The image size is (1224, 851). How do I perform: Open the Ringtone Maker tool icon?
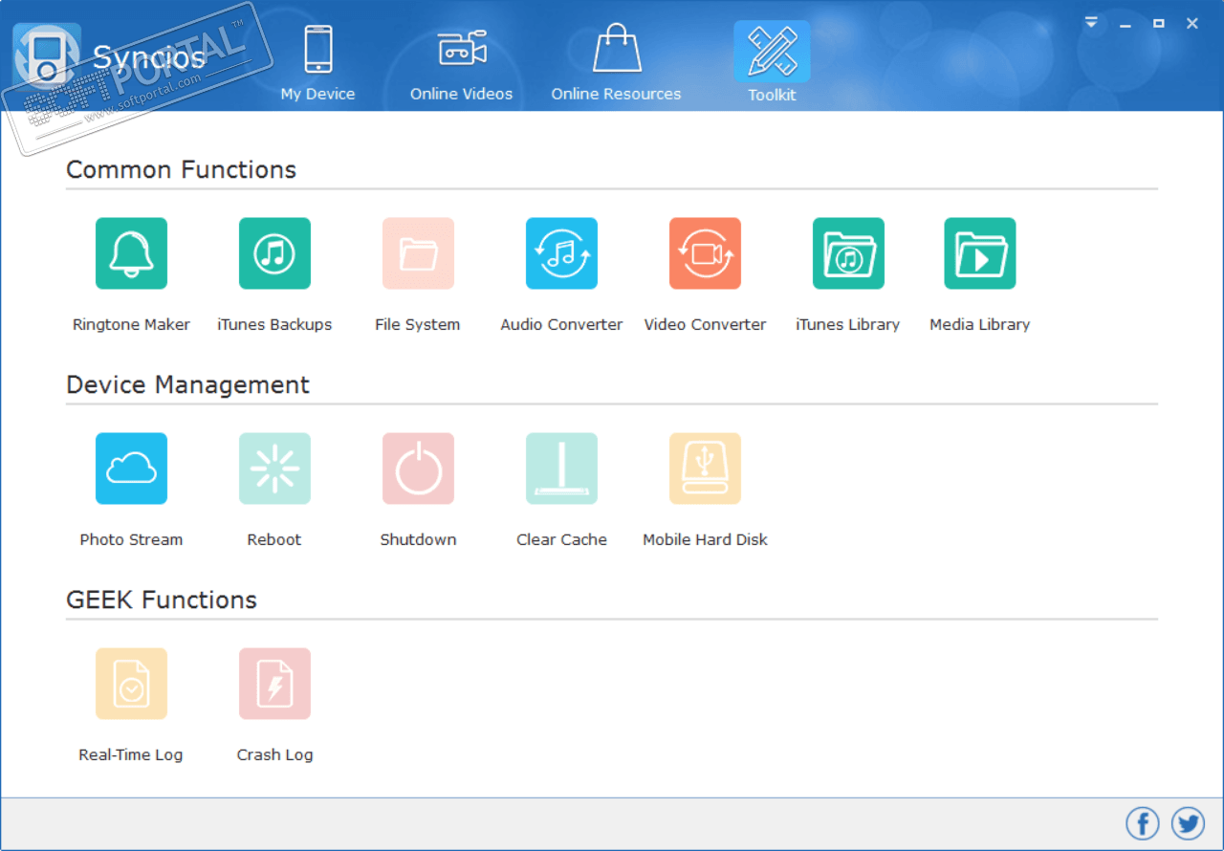click(131, 253)
